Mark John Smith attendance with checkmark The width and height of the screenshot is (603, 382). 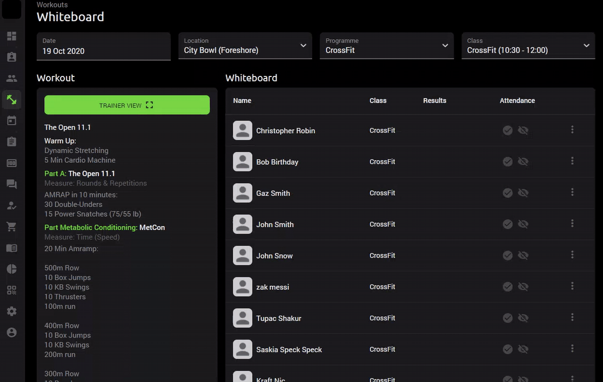point(508,224)
